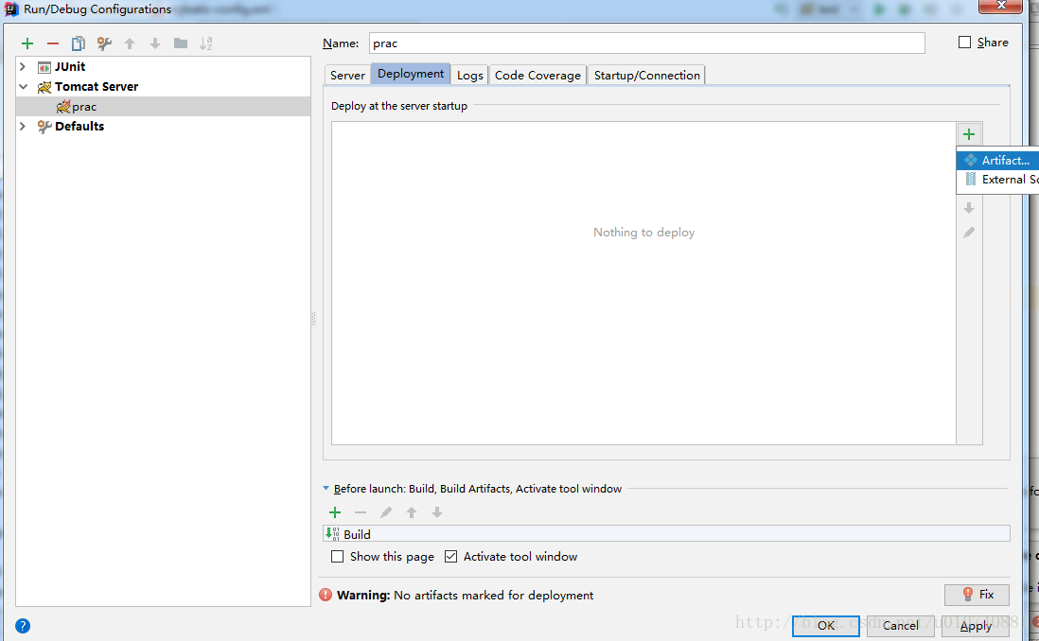Click the splitter handle between panels
1039x641 pixels.
tap(313, 320)
